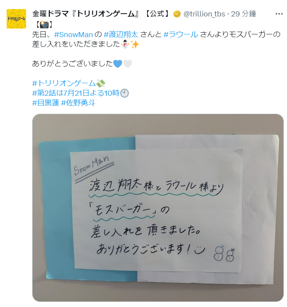
Task: Open the #第2話は7月21日よる10時 hashtag
Action: pyautogui.click(x=76, y=93)
